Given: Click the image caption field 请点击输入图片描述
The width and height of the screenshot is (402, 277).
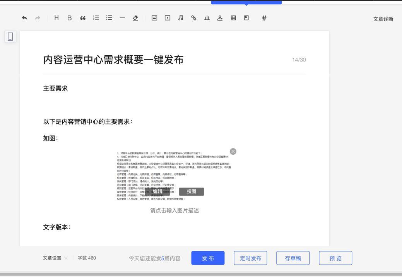Looking at the screenshot, I should point(174,210).
